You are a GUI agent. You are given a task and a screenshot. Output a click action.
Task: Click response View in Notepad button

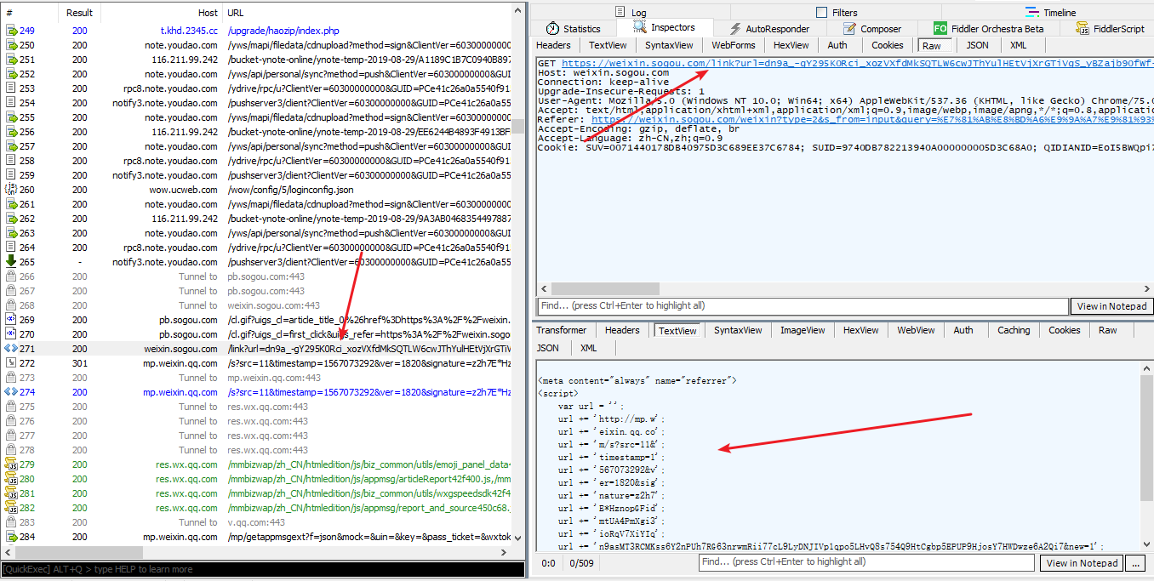click(1081, 563)
